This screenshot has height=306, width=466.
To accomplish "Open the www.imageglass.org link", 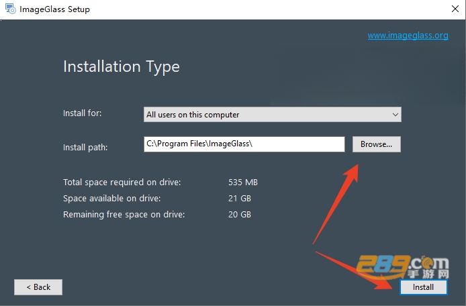I will 408,36.
